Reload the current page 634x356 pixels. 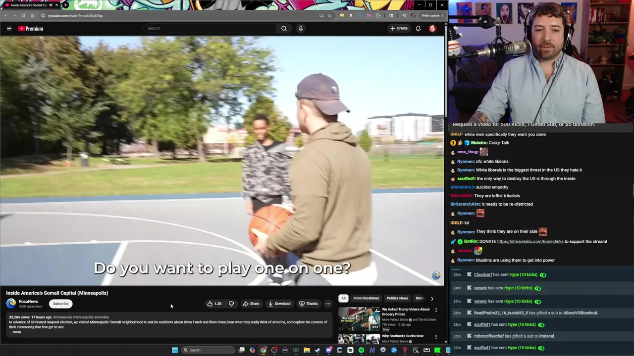[x=23, y=15]
